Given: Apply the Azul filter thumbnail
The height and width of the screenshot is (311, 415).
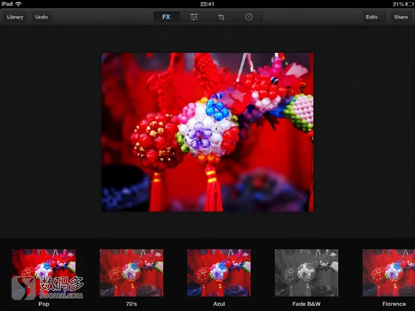Looking at the screenshot, I should click(x=219, y=273).
